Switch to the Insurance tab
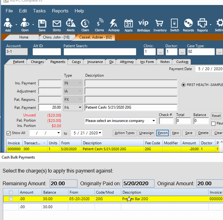This screenshot has height=220, width=223. 94,62
